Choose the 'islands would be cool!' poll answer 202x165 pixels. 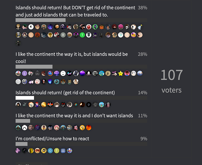point(72,58)
